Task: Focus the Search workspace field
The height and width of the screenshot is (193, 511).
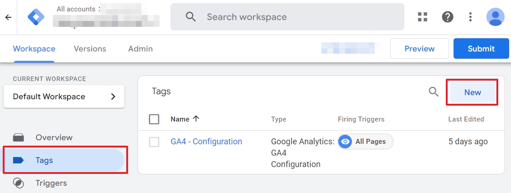Action: pyautogui.click(x=287, y=17)
